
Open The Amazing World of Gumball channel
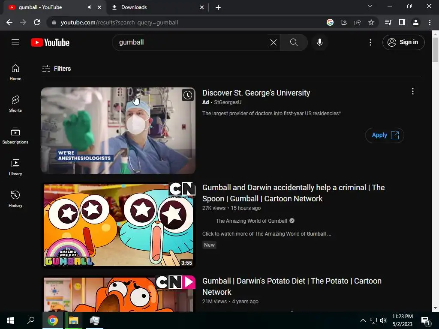tap(251, 221)
